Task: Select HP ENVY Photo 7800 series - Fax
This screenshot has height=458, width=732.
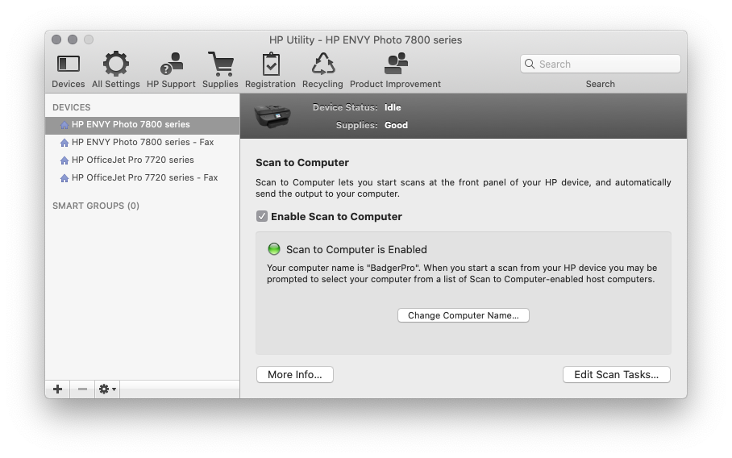Action: [142, 142]
